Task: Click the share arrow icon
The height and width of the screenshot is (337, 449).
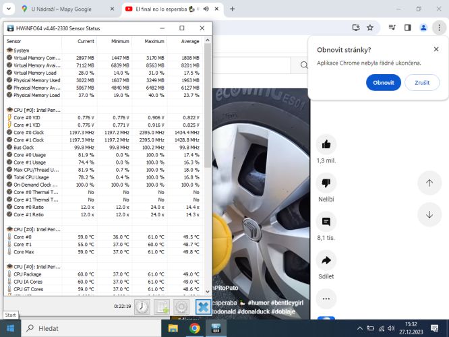Action: (326, 260)
